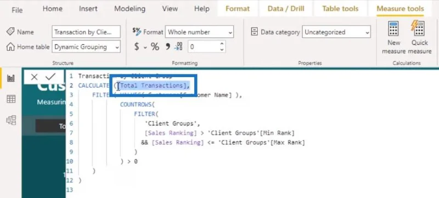Viewport: 439px width, 198px height.
Task: Edit the decimal places value field
Action: click(x=203, y=47)
